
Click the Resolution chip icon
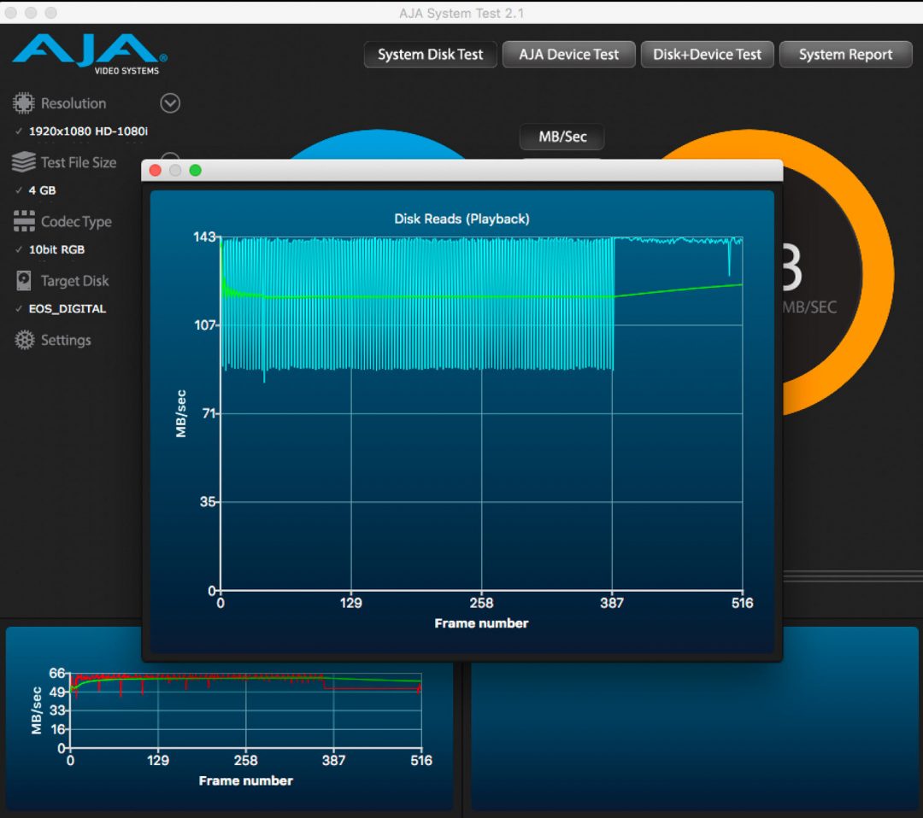tap(23, 103)
